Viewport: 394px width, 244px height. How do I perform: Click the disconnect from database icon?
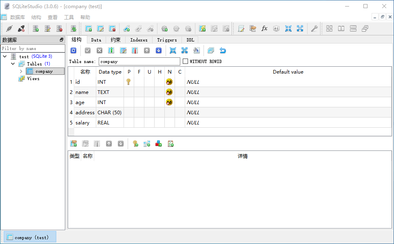pos(21,28)
